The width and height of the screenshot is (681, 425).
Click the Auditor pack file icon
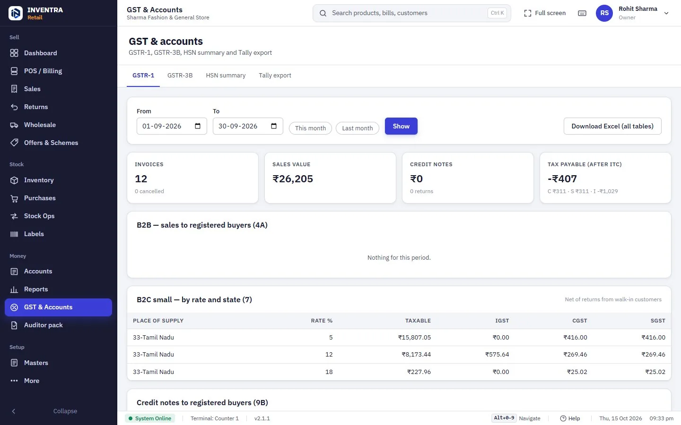pyautogui.click(x=14, y=325)
